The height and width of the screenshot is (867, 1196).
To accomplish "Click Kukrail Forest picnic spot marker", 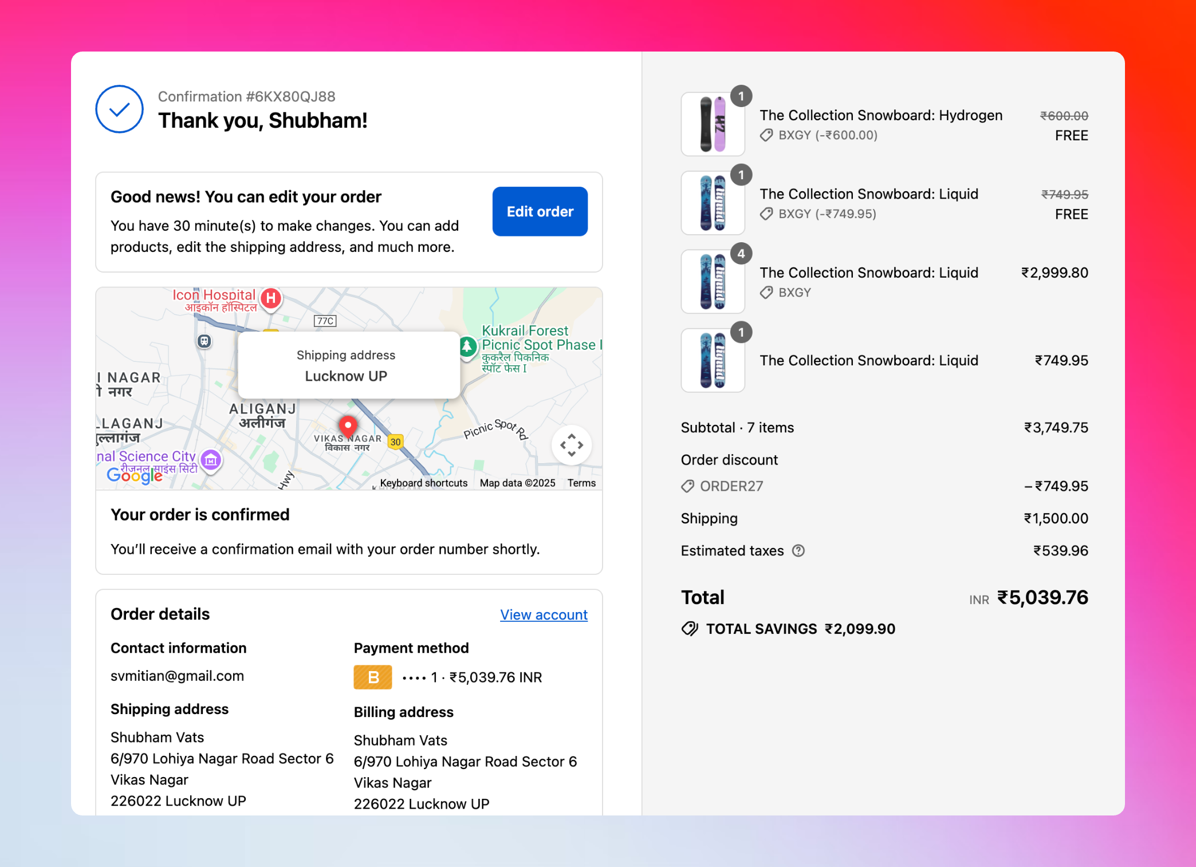I will pos(467,346).
